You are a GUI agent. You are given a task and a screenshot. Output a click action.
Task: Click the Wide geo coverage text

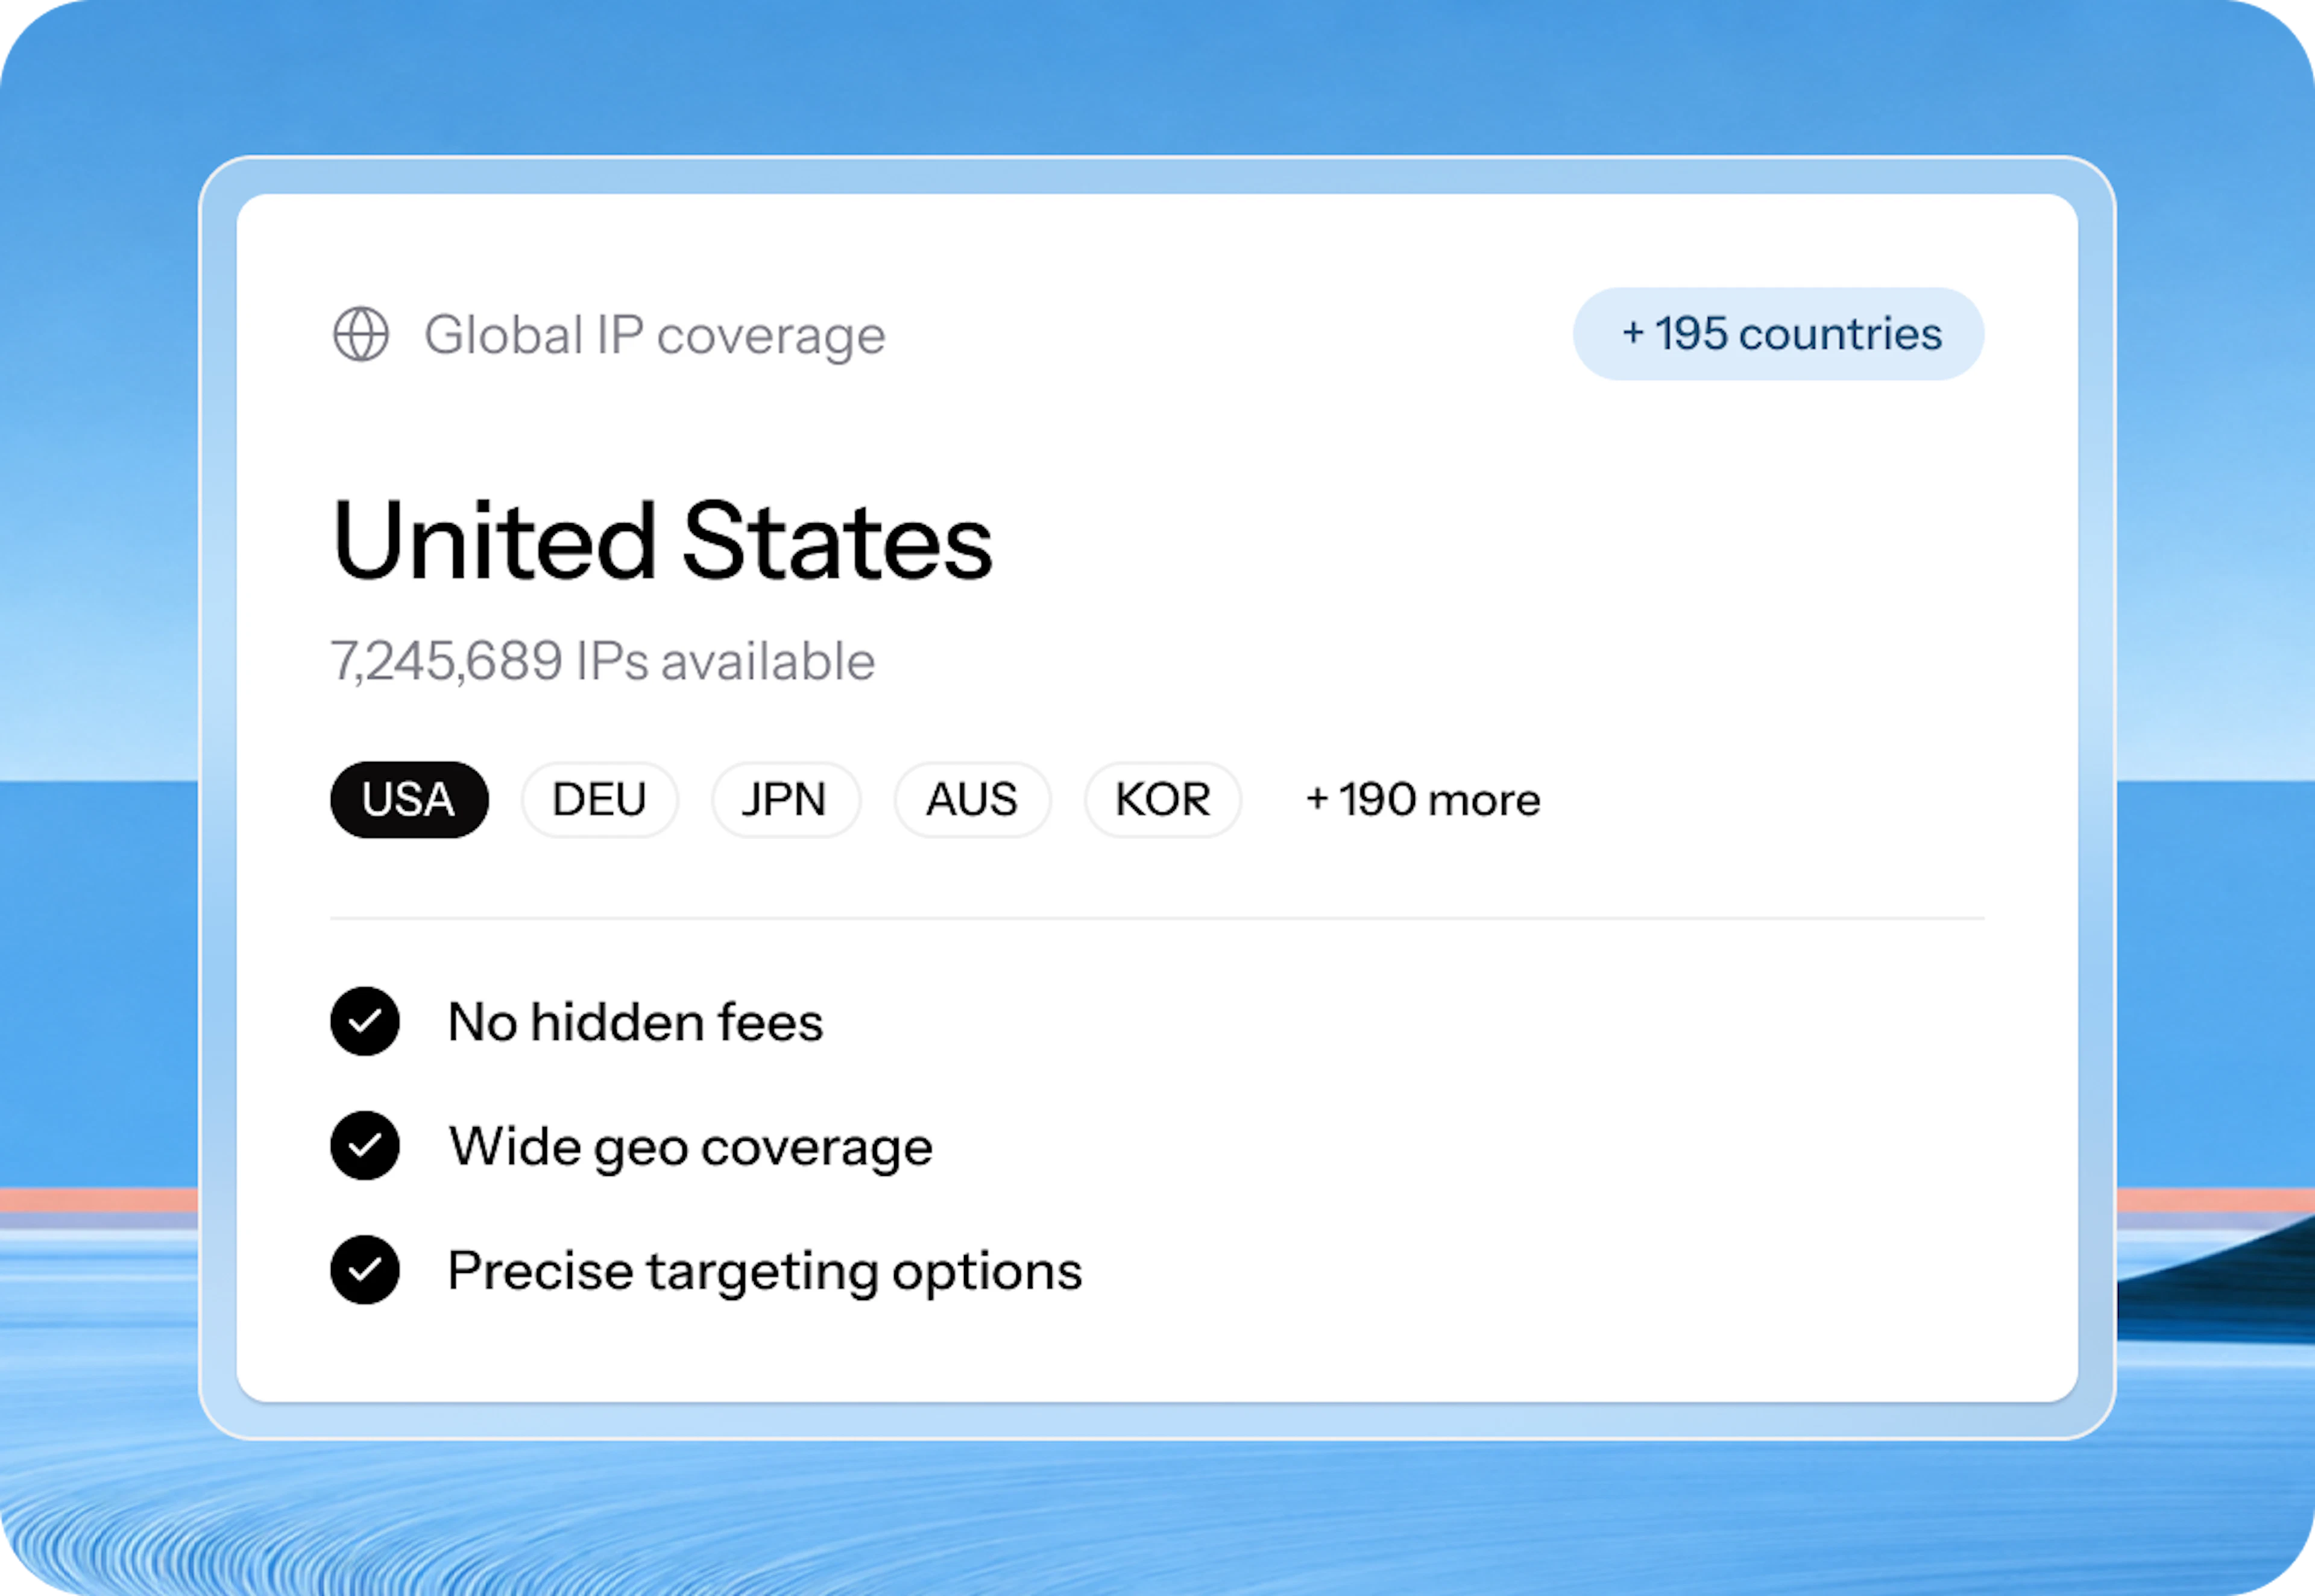tap(691, 1147)
